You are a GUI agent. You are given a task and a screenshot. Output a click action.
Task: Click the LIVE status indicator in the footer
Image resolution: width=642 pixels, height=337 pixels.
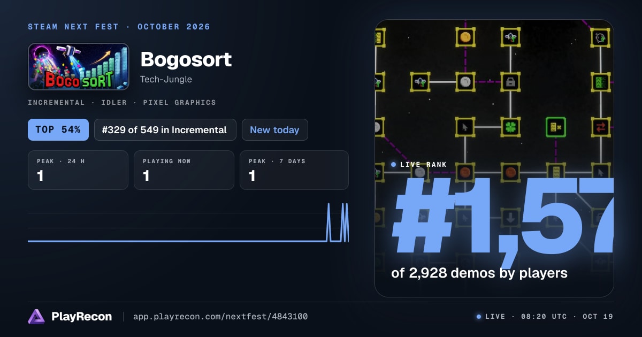pos(491,317)
